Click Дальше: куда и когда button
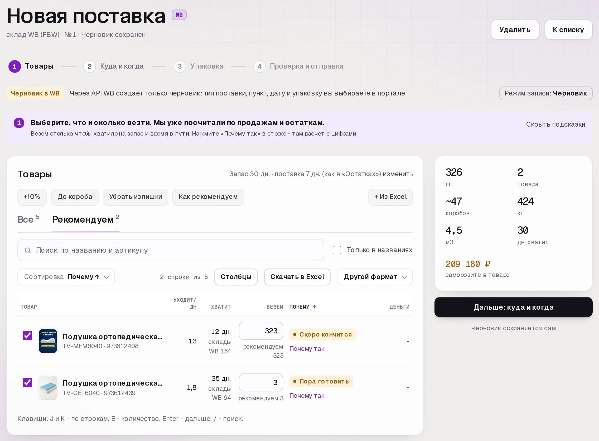599x441 pixels. (x=513, y=307)
